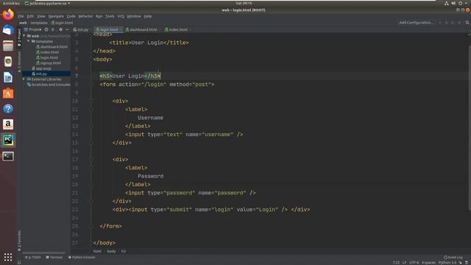Click Activities in the top bar
Screen dimensions: 471x265
11,3
